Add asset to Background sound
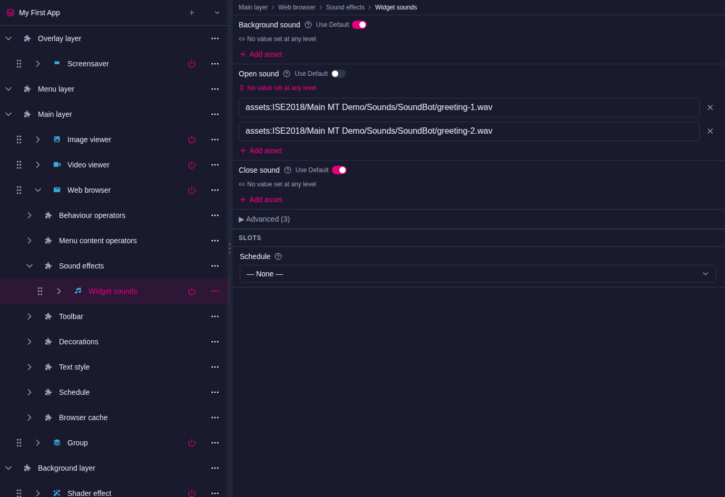 [x=261, y=54]
